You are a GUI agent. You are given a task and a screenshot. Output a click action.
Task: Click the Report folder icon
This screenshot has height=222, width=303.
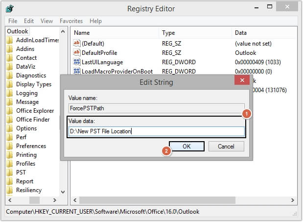[x=9, y=181]
